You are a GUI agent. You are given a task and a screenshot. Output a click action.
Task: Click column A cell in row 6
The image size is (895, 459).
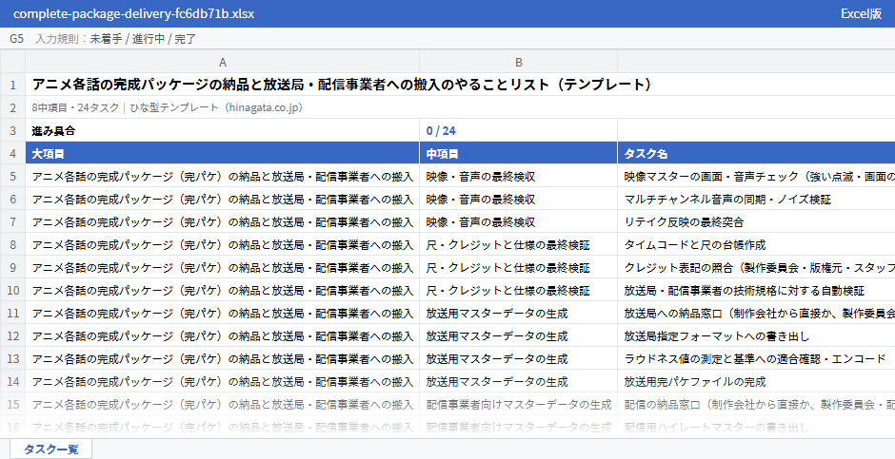click(223, 199)
